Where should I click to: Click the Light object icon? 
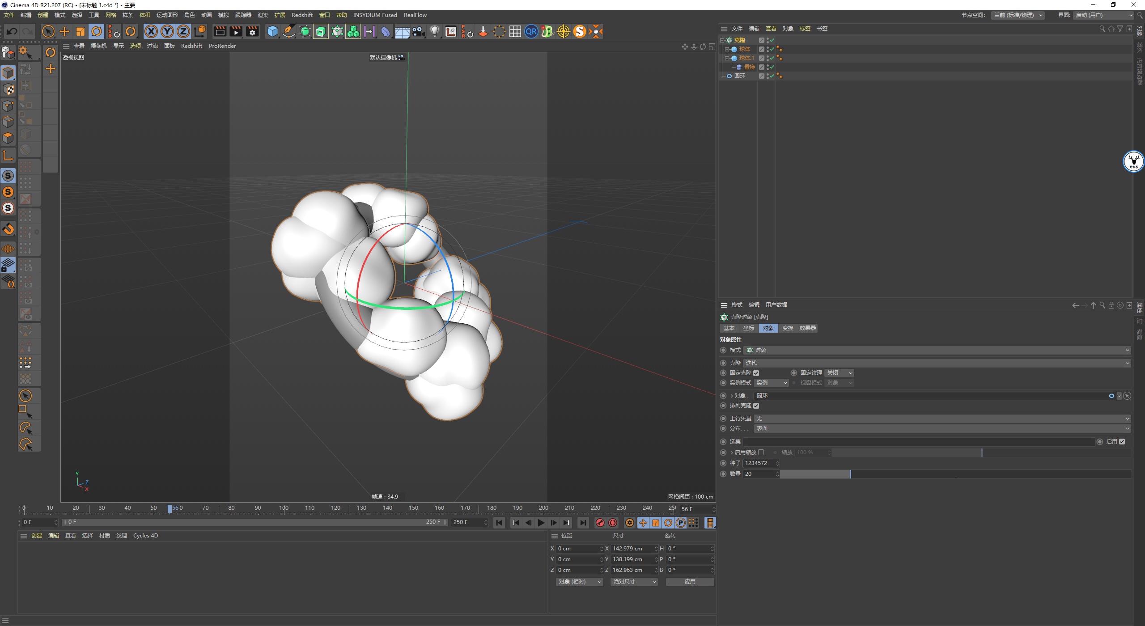tap(434, 31)
